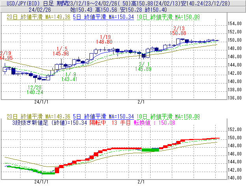Click 24/1/1 date label under 3段抜き新値足 chart
Image resolution: width=246 pixels, height=187 pixels.
tap(41, 182)
